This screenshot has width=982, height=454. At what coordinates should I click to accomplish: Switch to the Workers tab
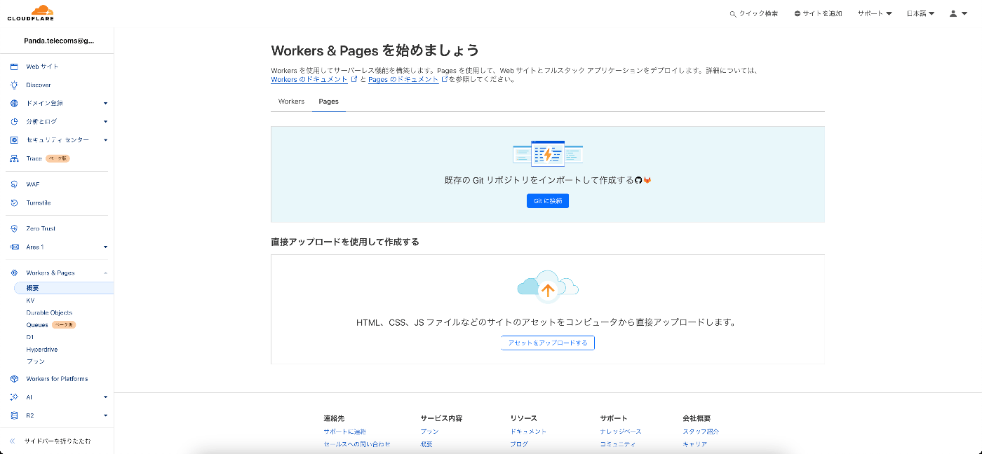pos(291,102)
